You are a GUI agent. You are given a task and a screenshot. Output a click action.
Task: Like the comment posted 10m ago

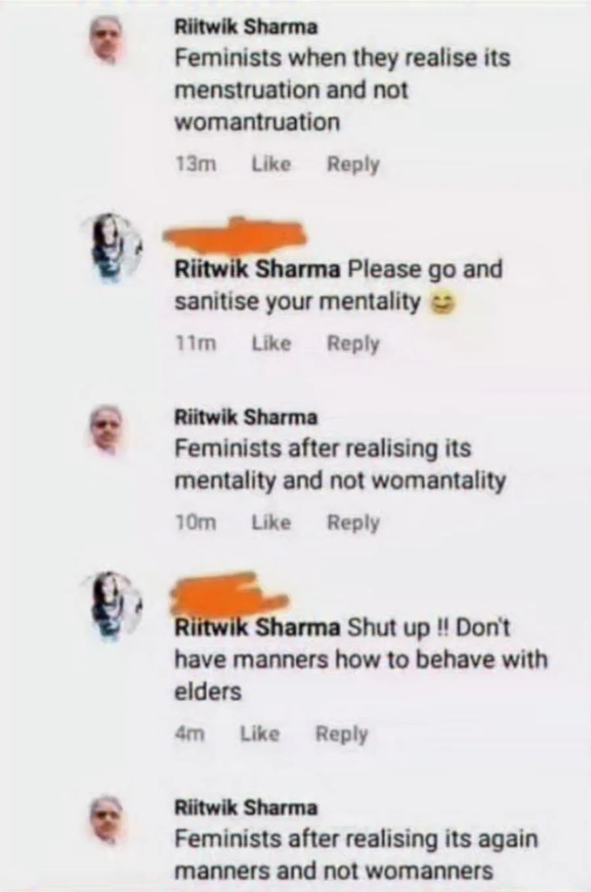(271, 522)
